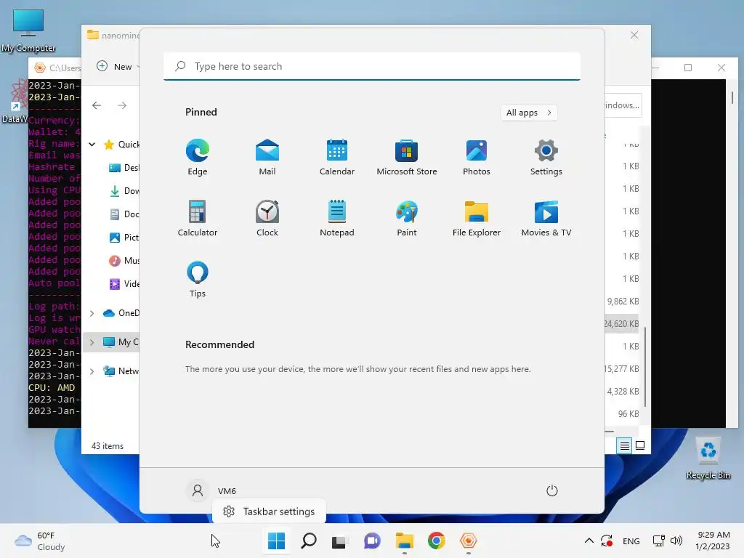
Task: Open the Paint app
Action: (x=407, y=218)
